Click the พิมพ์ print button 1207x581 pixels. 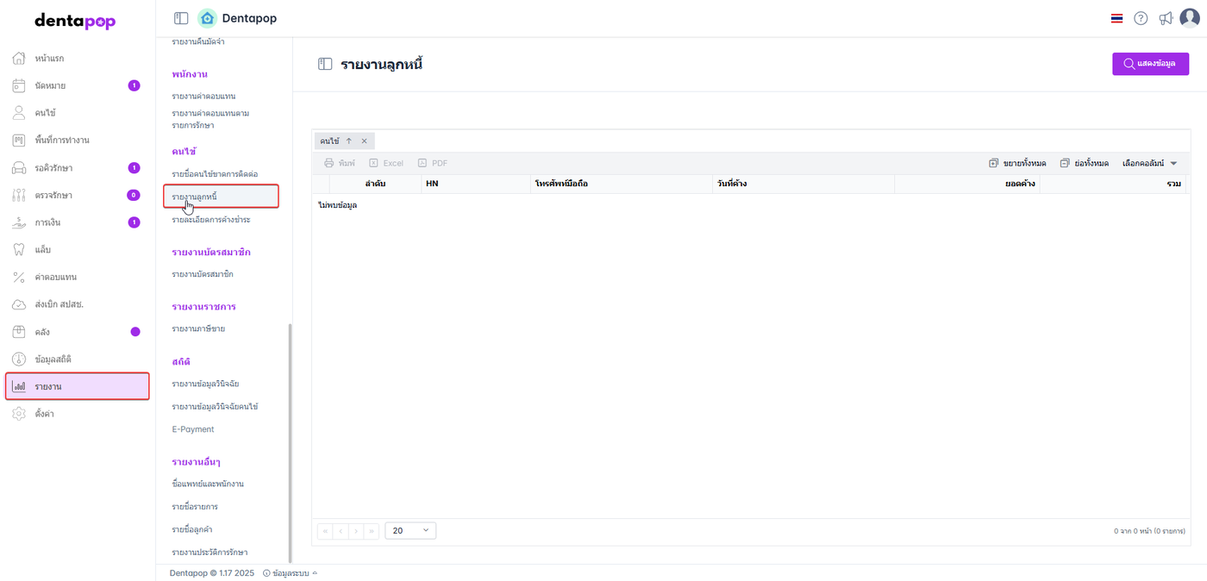340,163
